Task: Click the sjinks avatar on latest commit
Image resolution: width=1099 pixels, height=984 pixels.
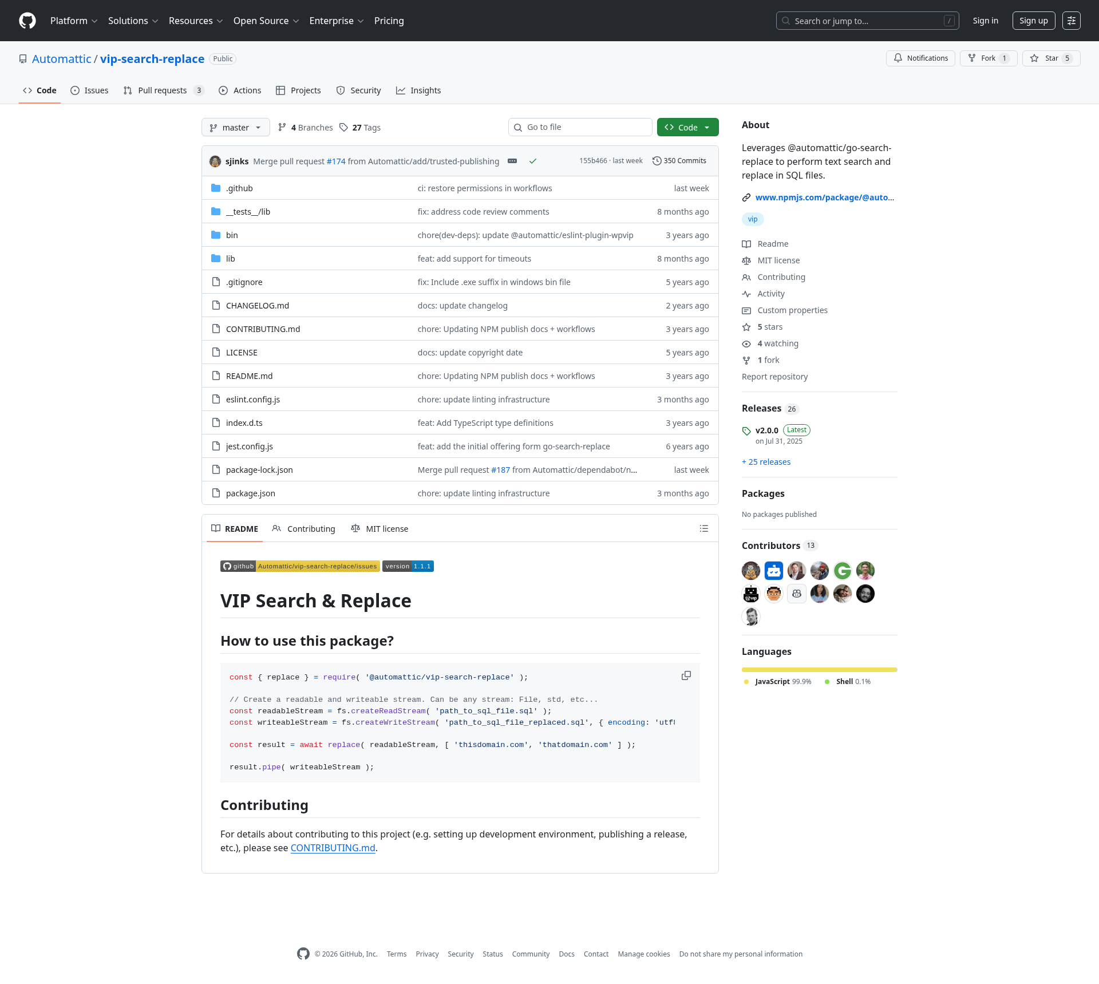Action: [x=215, y=161]
